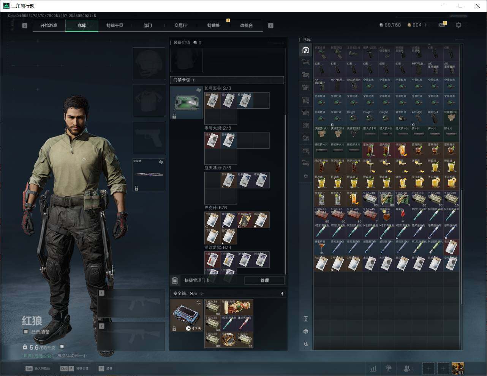Screen dimensions: 487x376
Task: Open the 交易行 tab
Action: (180, 25)
